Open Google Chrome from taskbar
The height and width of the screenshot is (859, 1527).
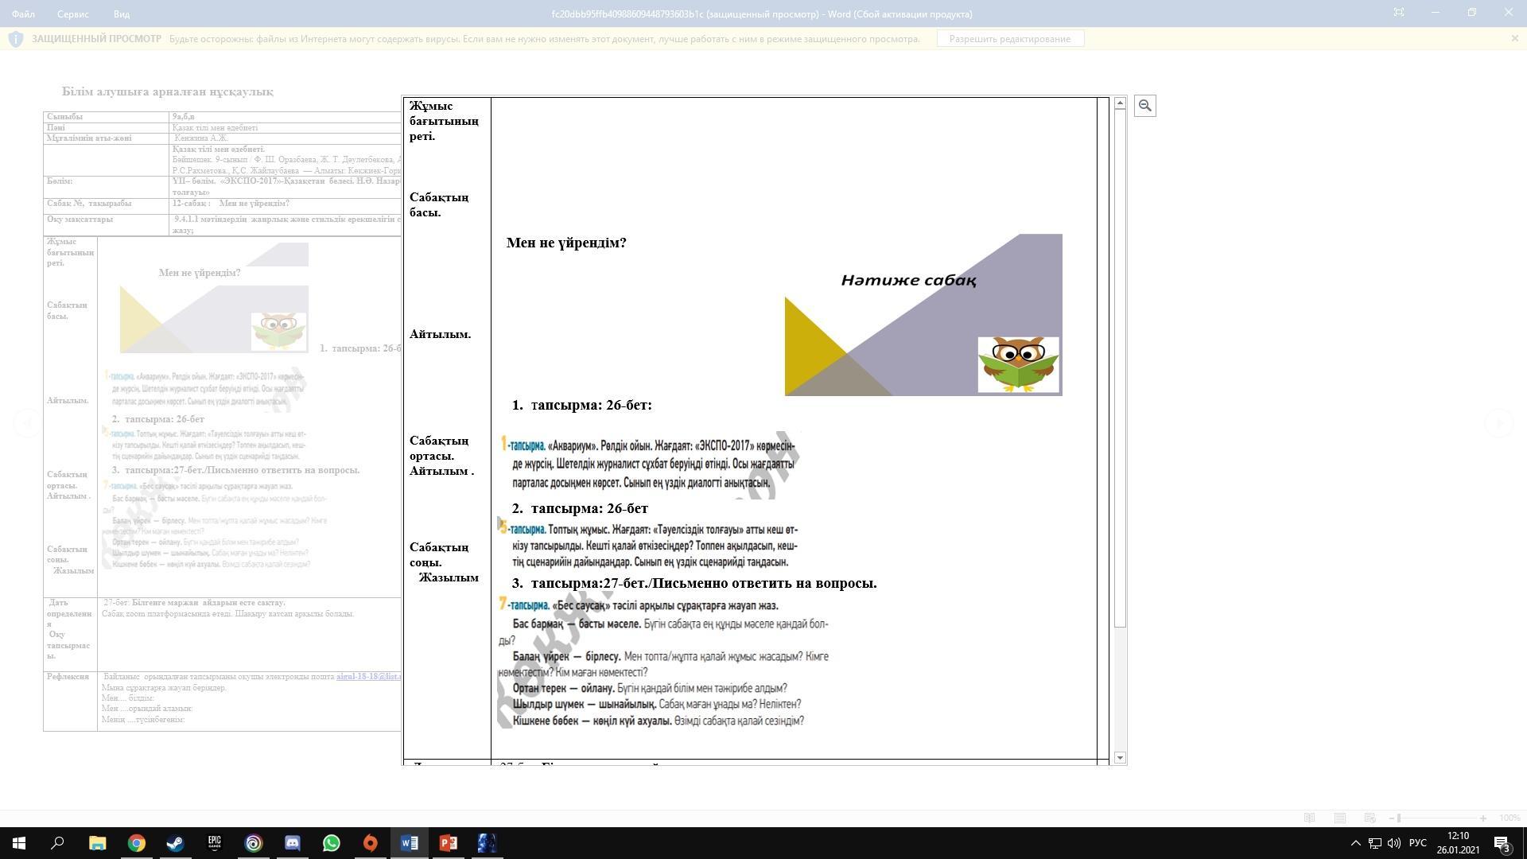pos(137,843)
